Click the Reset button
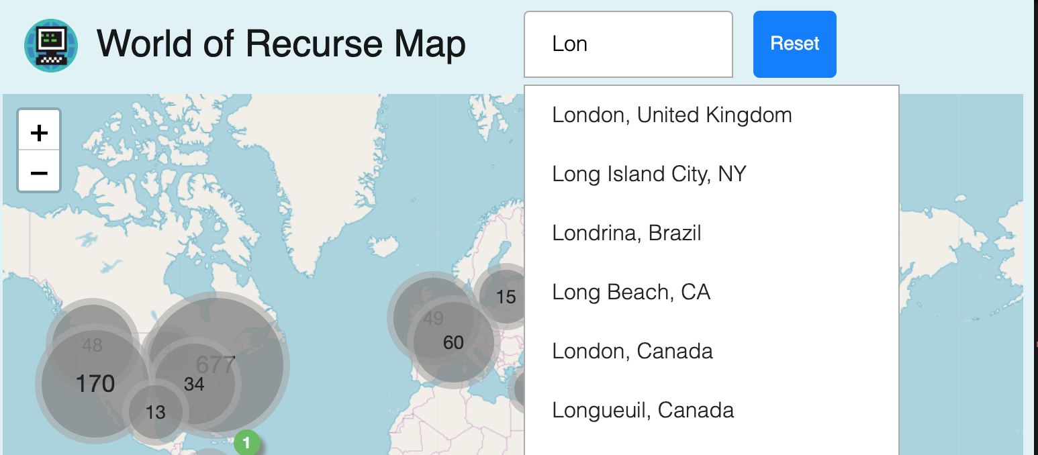 click(795, 44)
